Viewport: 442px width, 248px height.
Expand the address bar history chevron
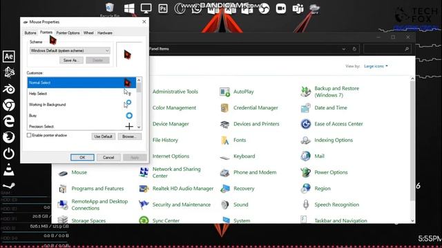point(344,49)
